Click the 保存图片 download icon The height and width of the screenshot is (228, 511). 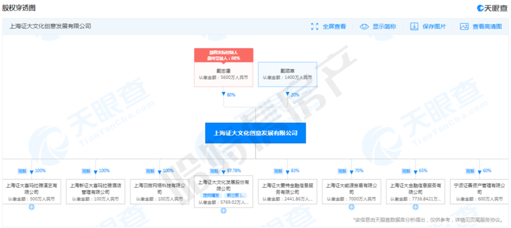[414, 26]
